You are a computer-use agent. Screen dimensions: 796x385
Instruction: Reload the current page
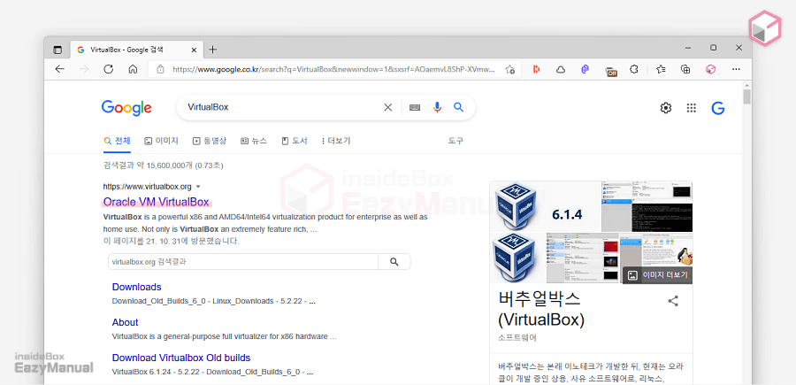pos(108,69)
